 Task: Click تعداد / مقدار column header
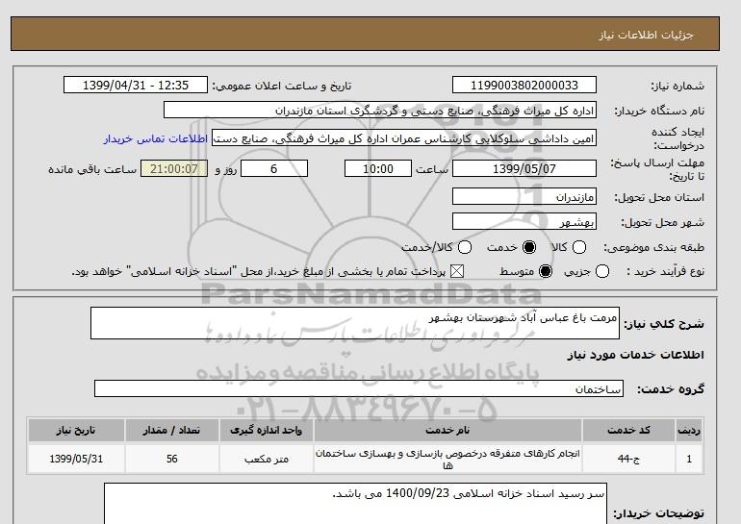coord(171,430)
